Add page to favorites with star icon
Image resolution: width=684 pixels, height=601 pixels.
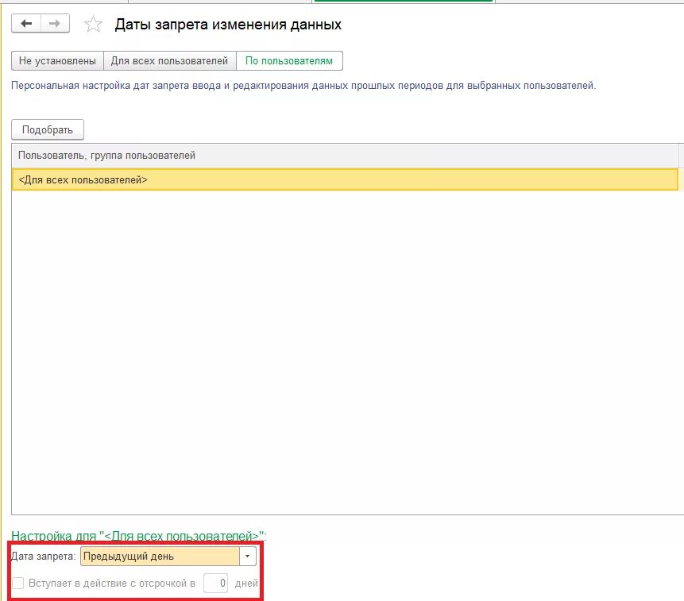coord(93,25)
